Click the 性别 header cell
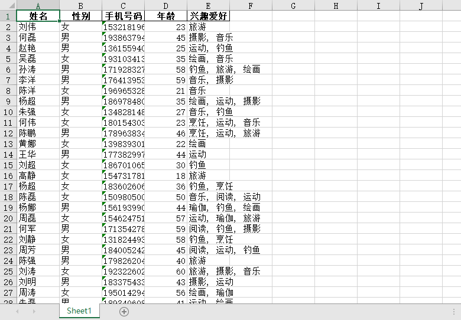The width and height of the screenshot is (461, 320). tap(80, 17)
